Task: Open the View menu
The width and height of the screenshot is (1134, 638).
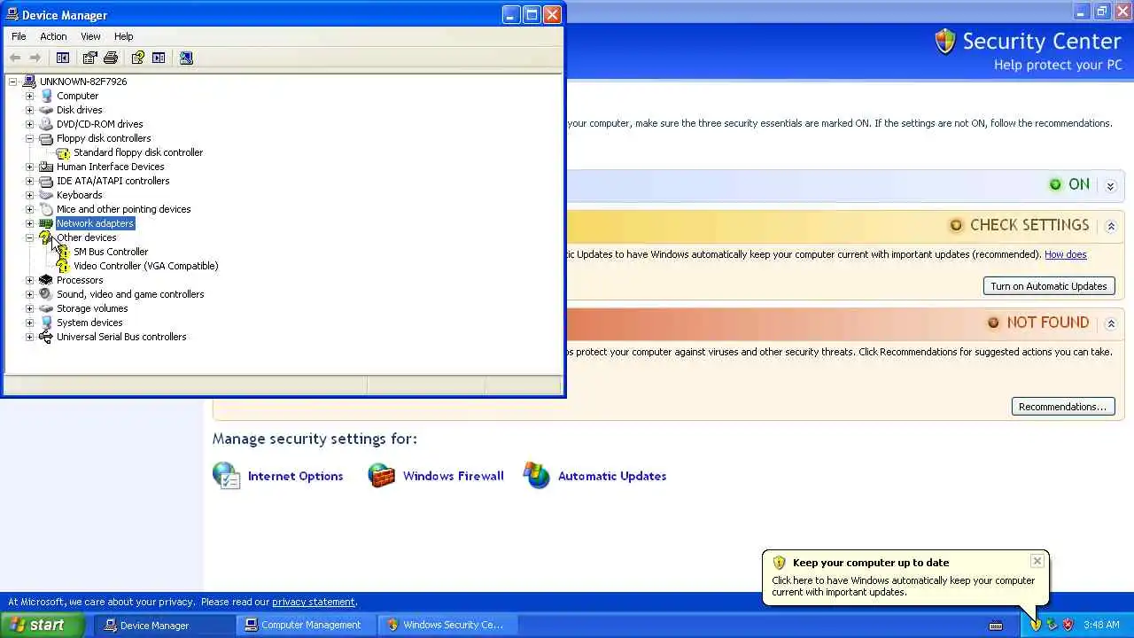Action: tap(90, 36)
